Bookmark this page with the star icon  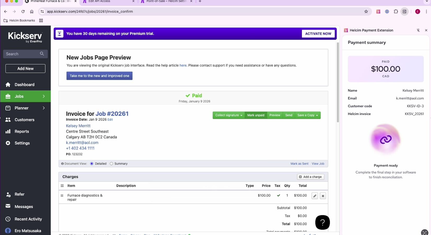366,11
